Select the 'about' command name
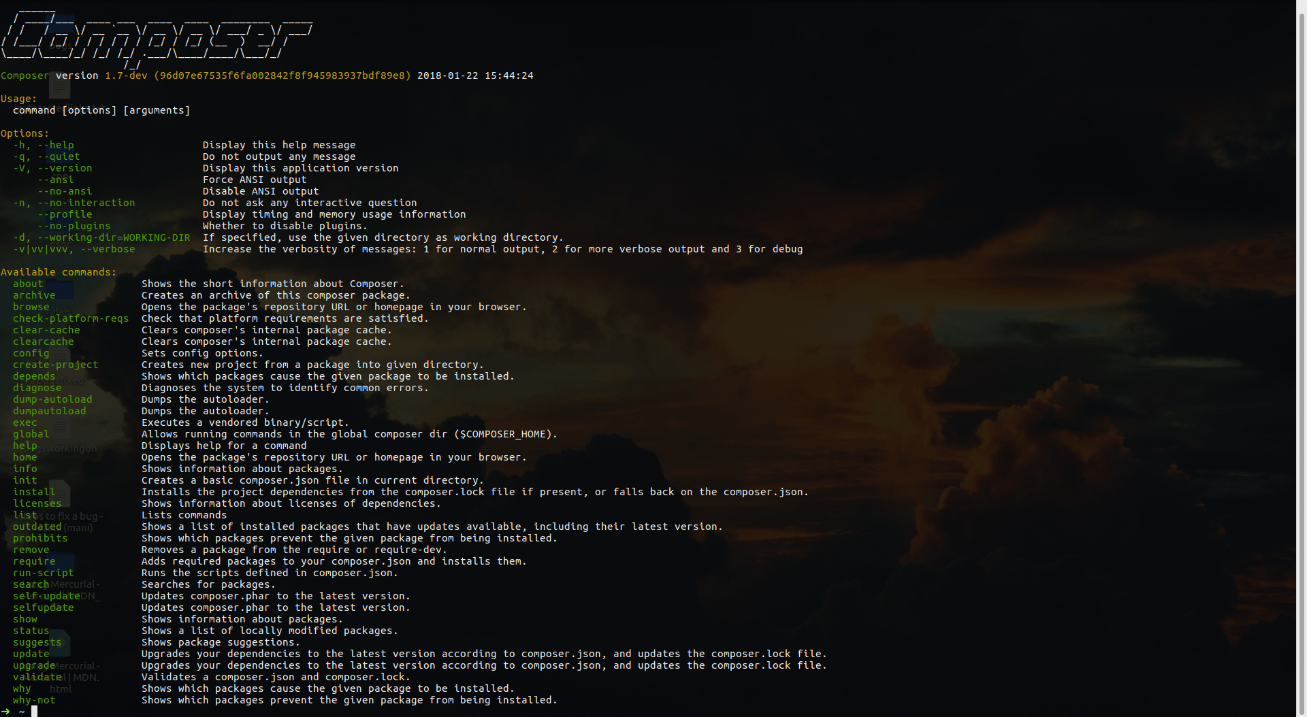Screen dimensions: 1307x717 28,284
